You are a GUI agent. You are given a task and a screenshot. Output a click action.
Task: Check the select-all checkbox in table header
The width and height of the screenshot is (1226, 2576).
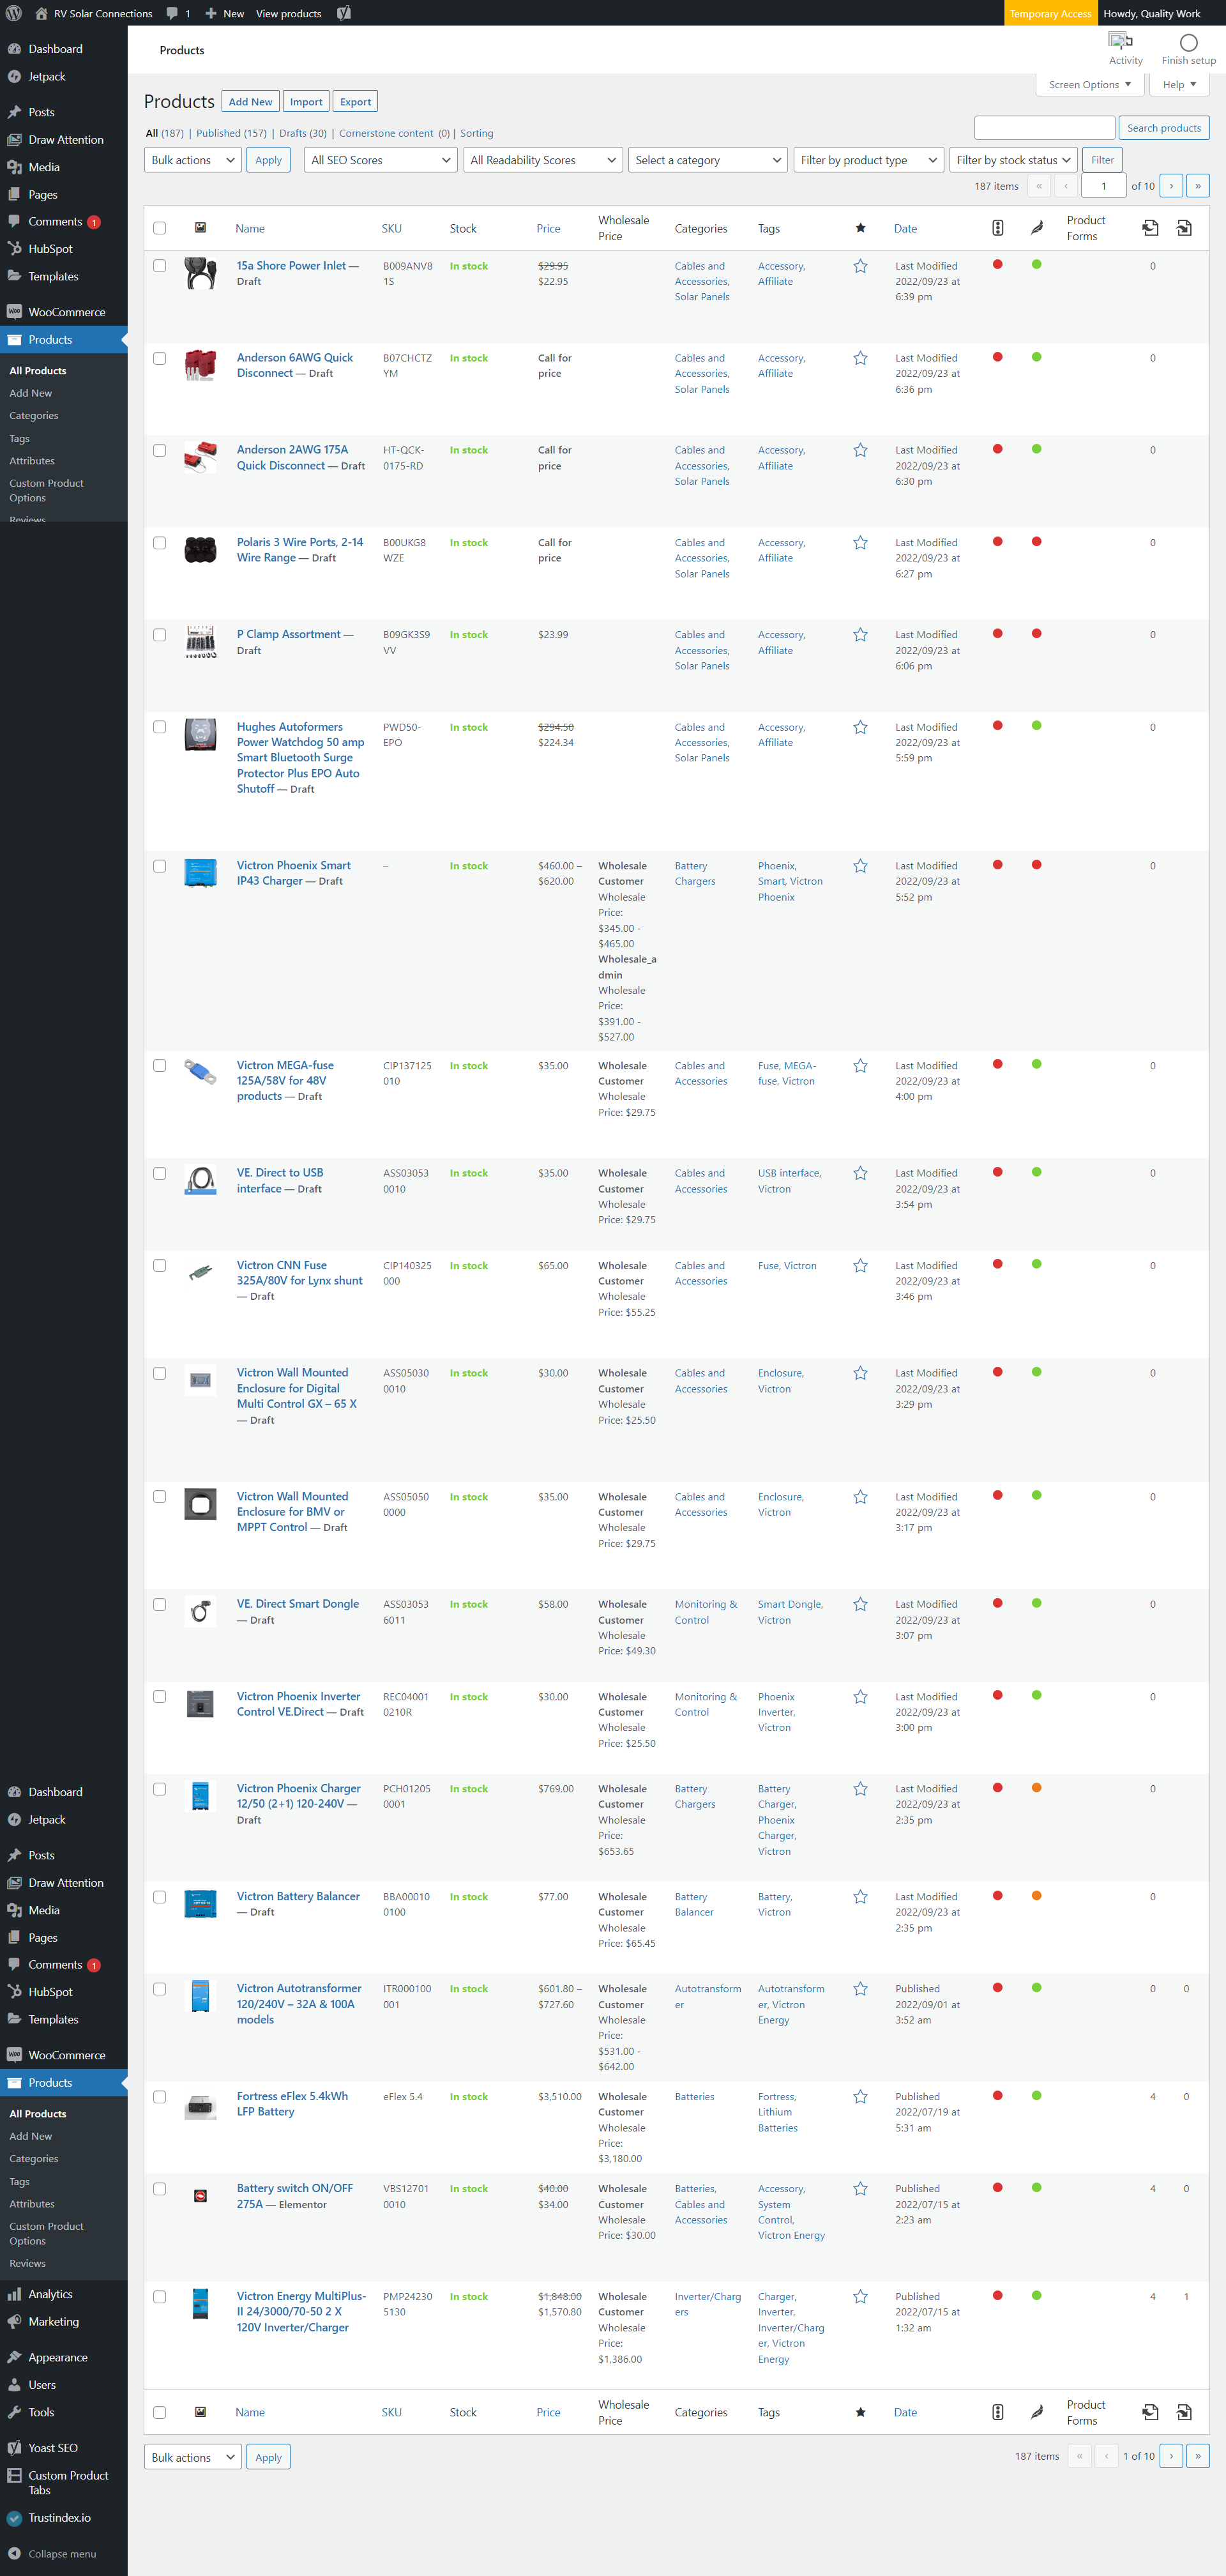[160, 228]
